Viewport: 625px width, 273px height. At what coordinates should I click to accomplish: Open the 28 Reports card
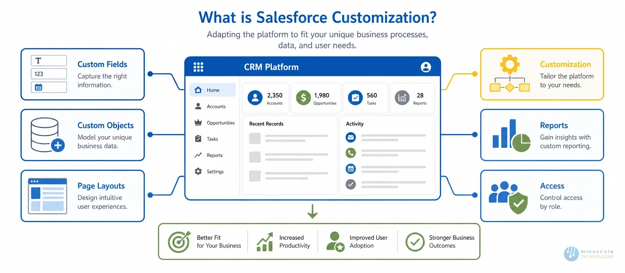click(x=413, y=98)
